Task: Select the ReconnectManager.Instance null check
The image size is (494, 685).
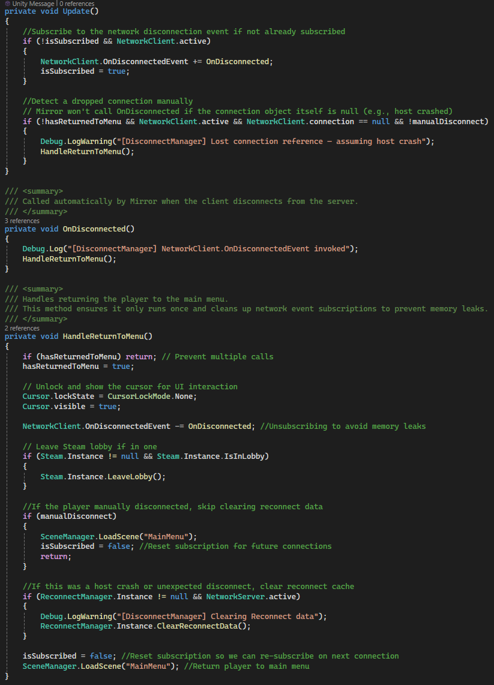Action: [96, 596]
